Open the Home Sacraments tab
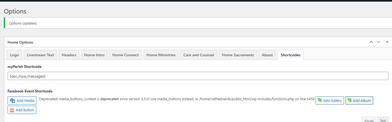 point(238,55)
